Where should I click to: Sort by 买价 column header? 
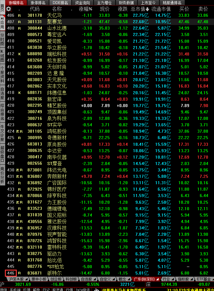(x=184, y=9)
